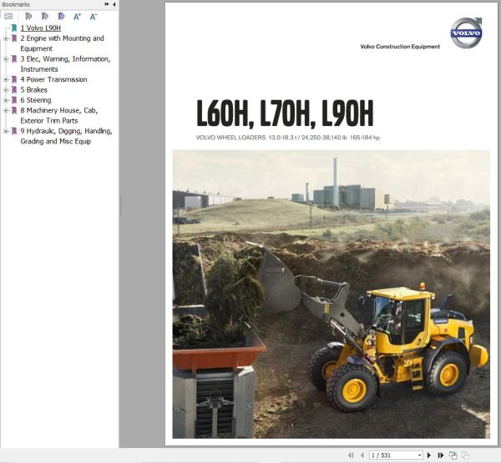501x463 pixels.
Task: Open bookmark 5 Brakes
Action: tap(34, 90)
